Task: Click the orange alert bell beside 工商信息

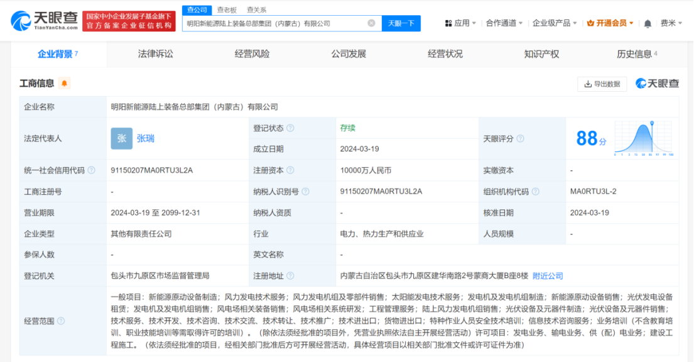Action: pos(64,84)
